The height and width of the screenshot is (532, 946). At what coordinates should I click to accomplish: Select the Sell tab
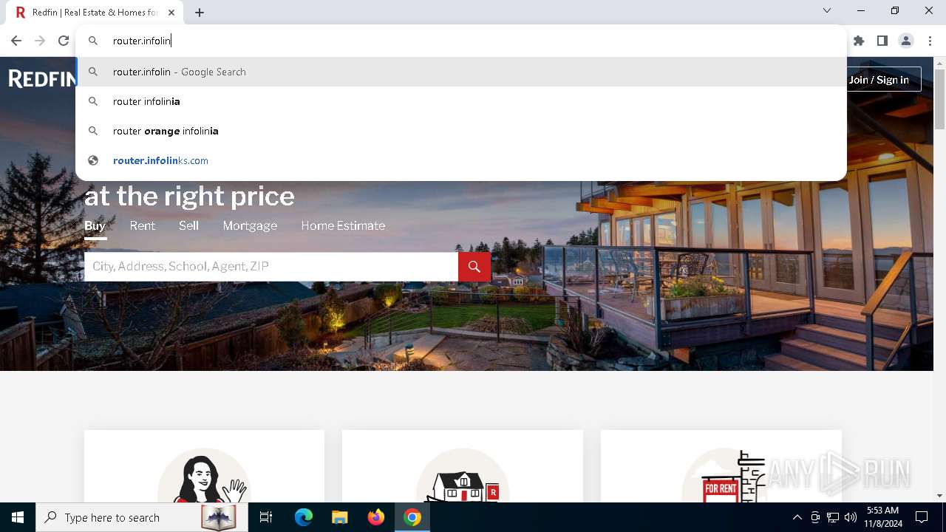pos(188,225)
